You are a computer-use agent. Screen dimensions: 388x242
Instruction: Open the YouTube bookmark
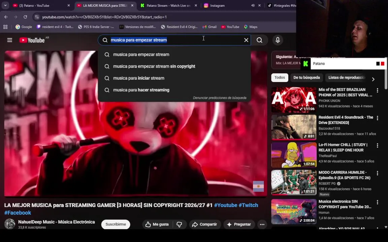pos(230,27)
